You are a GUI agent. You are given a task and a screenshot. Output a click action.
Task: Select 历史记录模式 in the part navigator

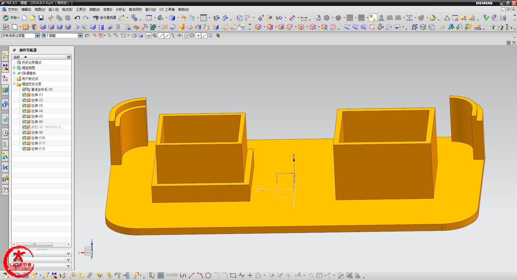[x=32, y=62]
